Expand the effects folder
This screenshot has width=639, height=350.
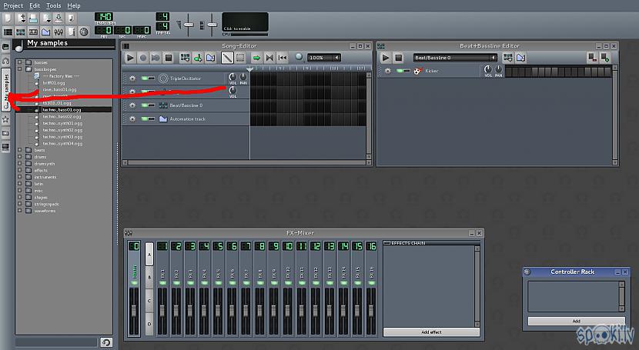coord(19,170)
